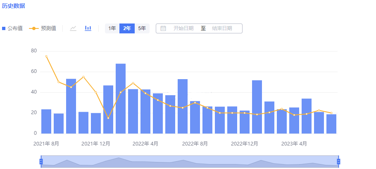Click the tallest bar near 68
Viewport: 376px width, 169px height.
click(x=121, y=99)
